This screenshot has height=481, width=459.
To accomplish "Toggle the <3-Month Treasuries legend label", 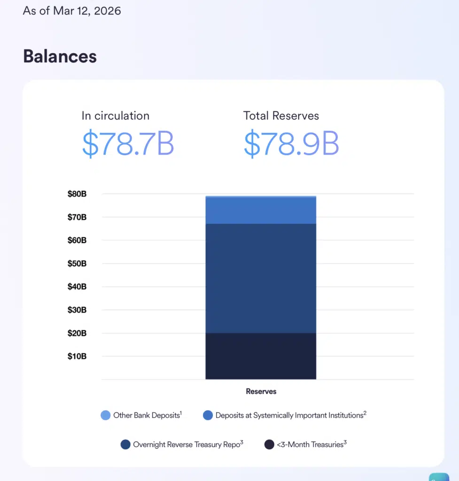I will point(311,444).
